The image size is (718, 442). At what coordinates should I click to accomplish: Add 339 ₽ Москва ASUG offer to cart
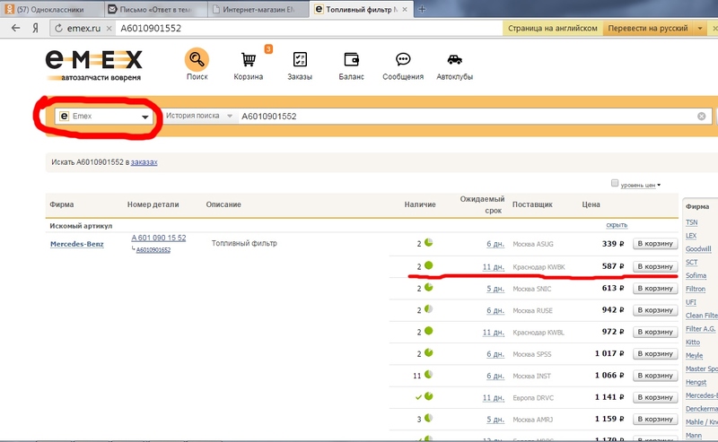point(653,243)
